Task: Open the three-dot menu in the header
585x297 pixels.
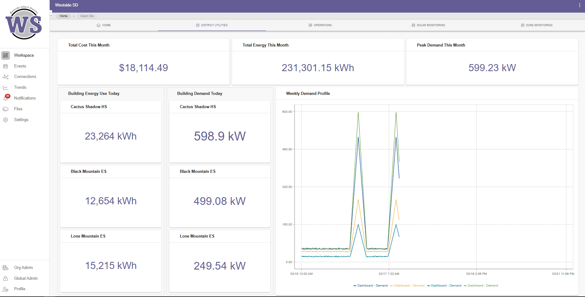Action: tap(579, 5)
